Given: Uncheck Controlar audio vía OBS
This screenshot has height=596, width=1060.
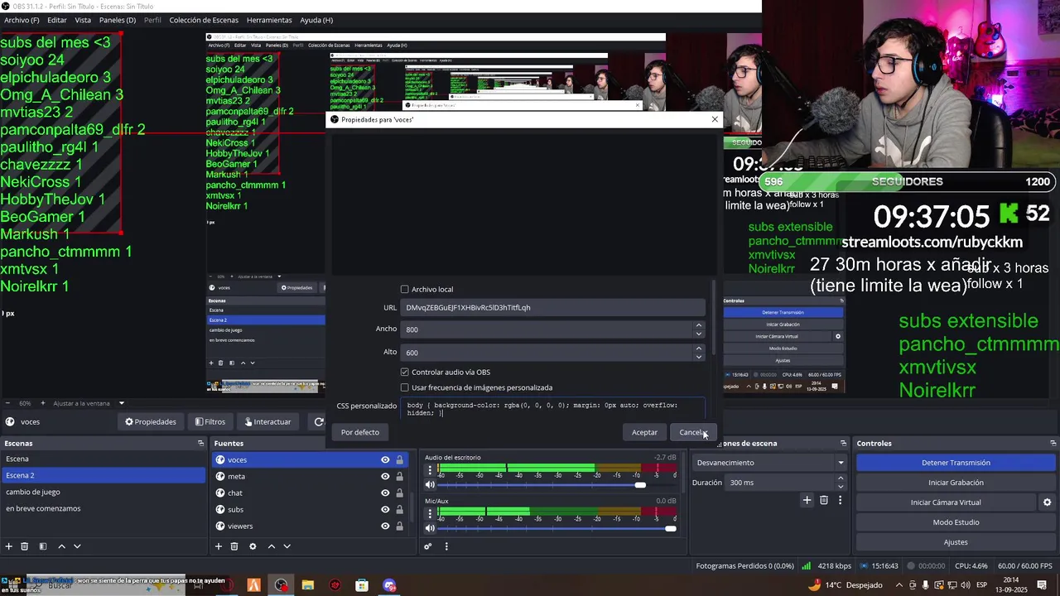Looking at the screenshot, I should (x=405, y=372).
